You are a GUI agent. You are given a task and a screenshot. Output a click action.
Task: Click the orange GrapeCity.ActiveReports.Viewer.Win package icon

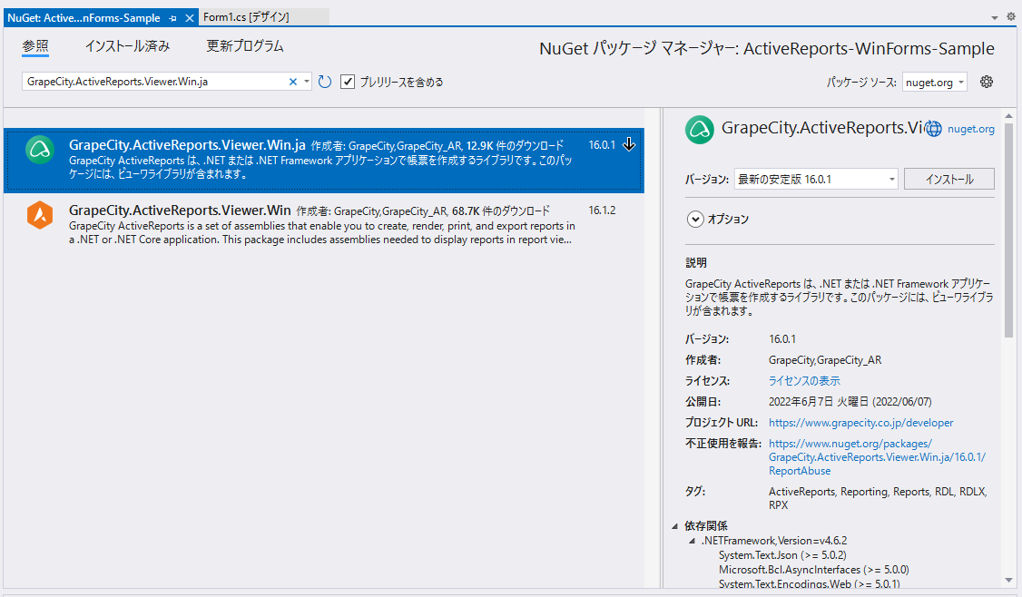[x=40, y=215]
